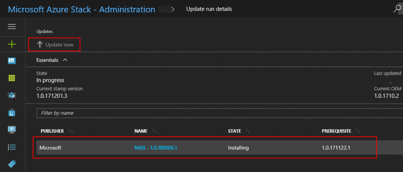Open the numbered list icon in sidebar
Screen dimensions: 403x172
[x=12, y=147]
